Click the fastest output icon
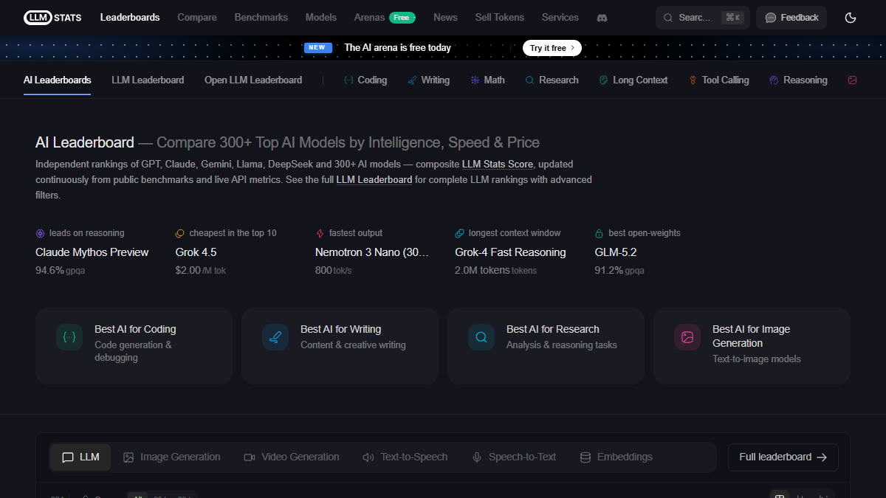The width and height of the screenshot is (886, 498). pos(320,233)
